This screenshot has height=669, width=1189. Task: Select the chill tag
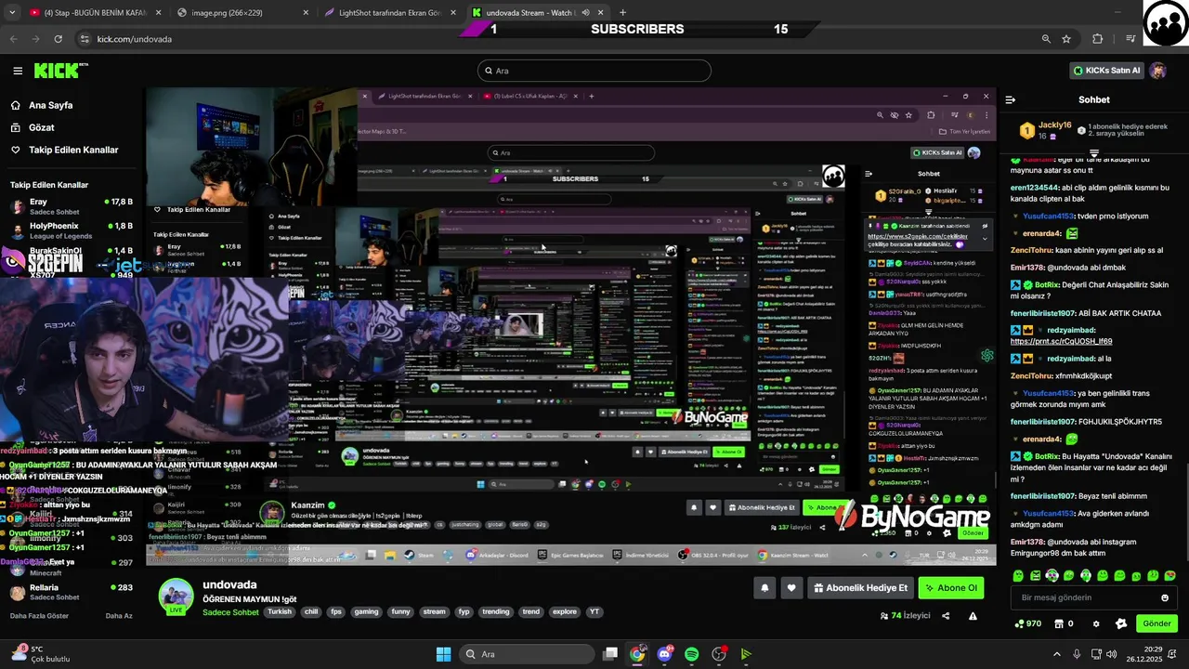pos(311,611)
